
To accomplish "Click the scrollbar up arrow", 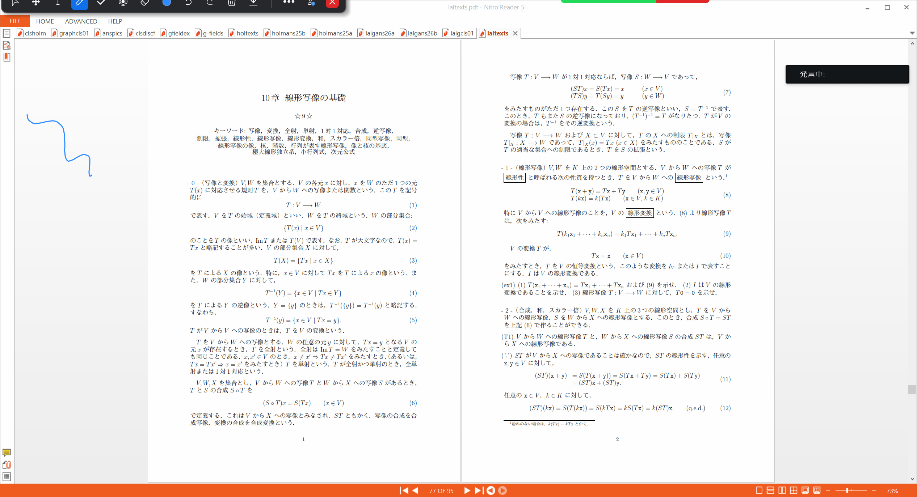I will (x=912, y=44).
